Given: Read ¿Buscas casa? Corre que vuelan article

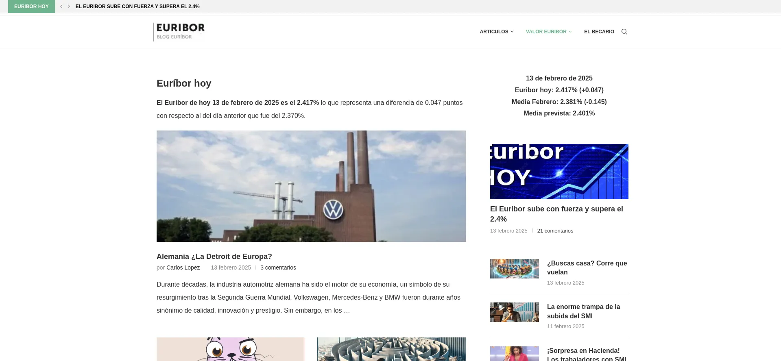Looking at the screenshot, I should (x=587, y=267).
